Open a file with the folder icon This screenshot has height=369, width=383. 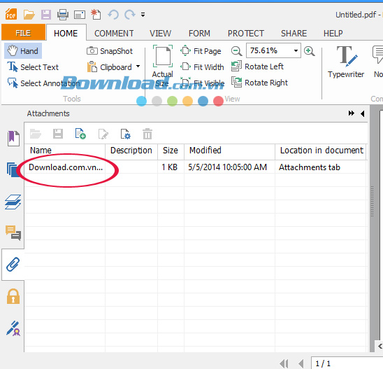29,15
